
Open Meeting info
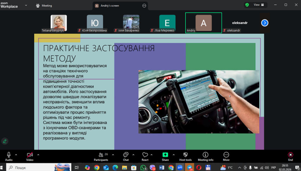[x=205, y=156]
